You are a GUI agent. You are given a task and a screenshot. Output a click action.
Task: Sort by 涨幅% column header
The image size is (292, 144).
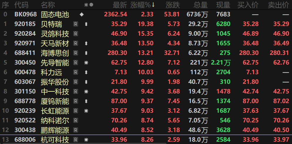143,5
